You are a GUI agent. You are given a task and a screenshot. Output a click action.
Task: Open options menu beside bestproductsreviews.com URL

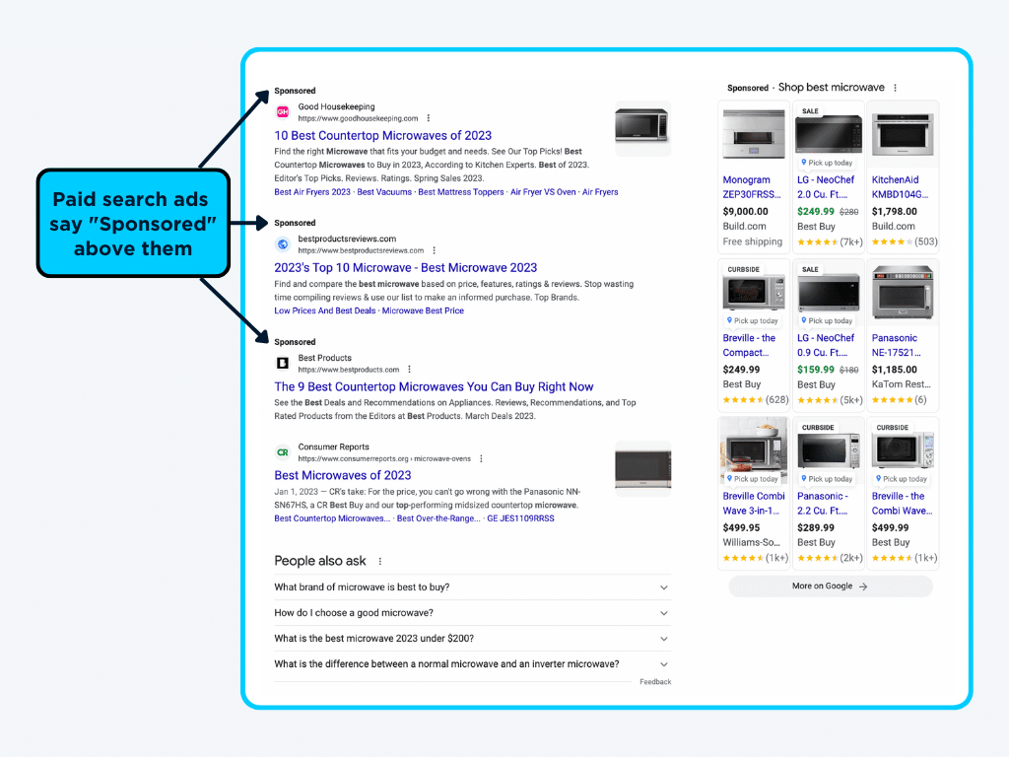pyautogui.click(x=435, y=250)
